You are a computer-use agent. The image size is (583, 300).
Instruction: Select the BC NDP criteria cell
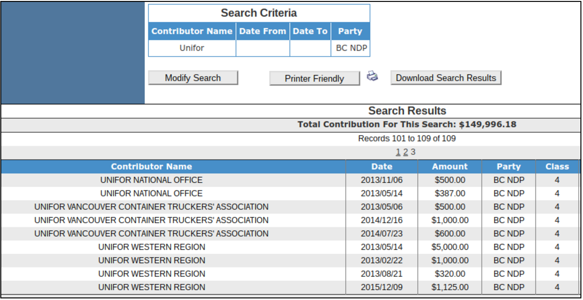351,48
